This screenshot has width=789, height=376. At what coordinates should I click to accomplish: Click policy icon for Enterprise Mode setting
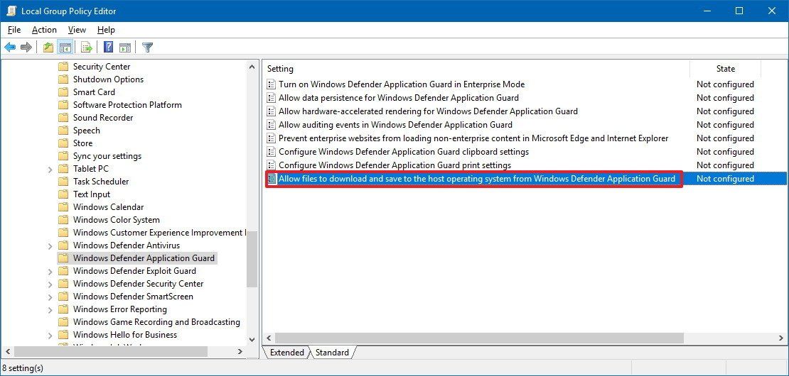[x=272, y=84]
